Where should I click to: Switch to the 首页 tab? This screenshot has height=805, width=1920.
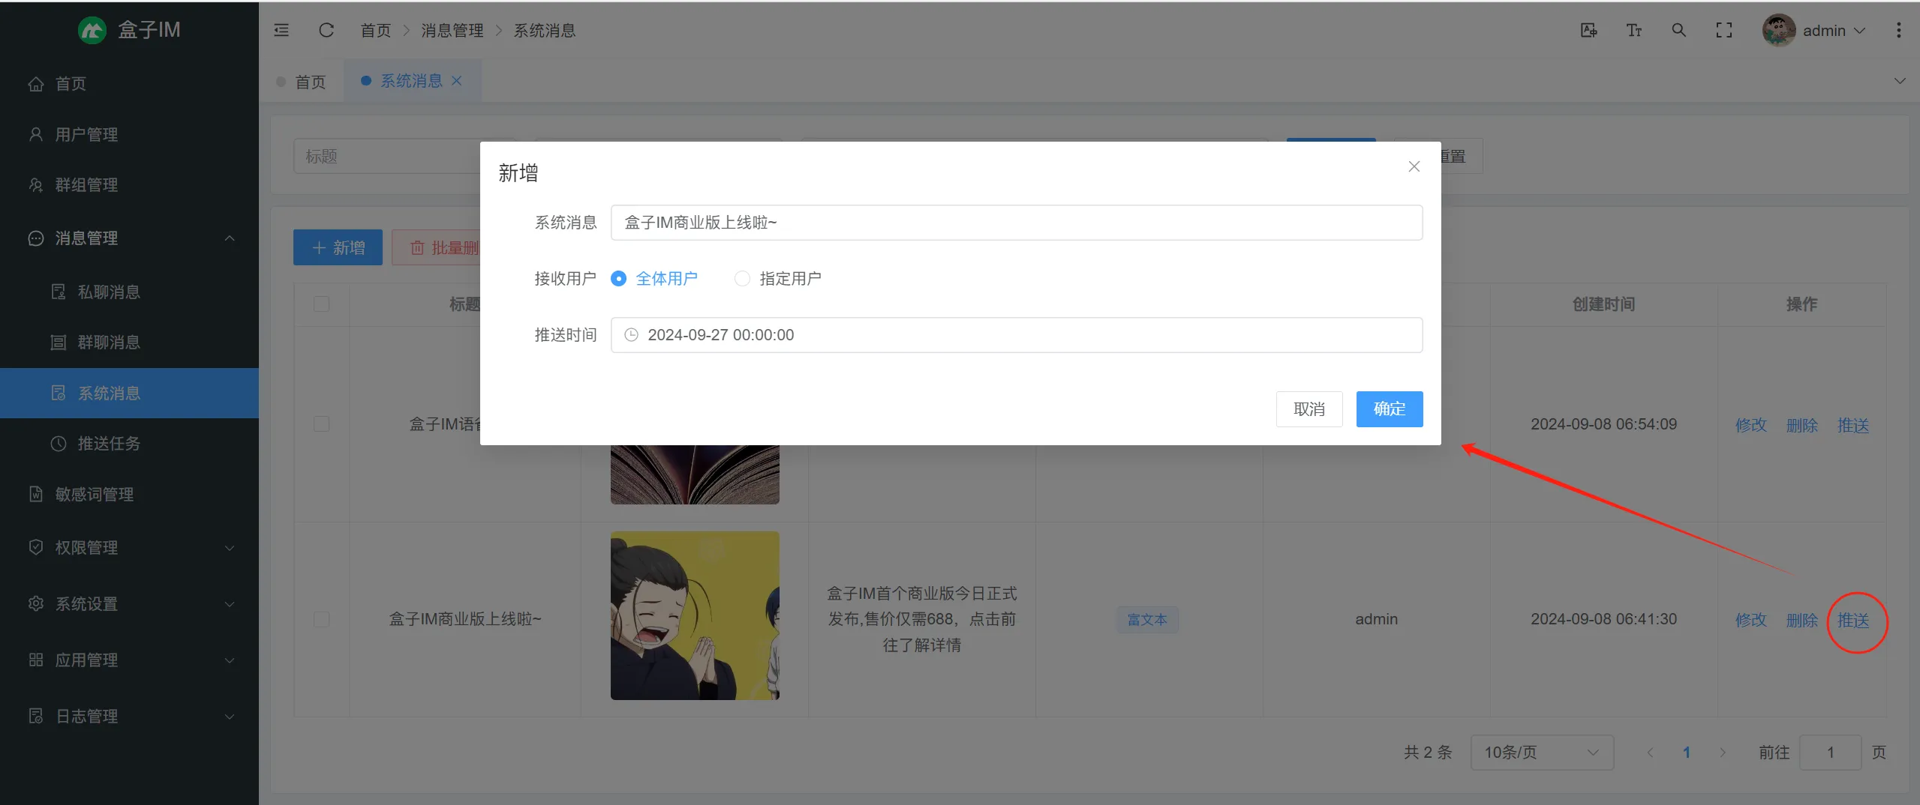309,82
